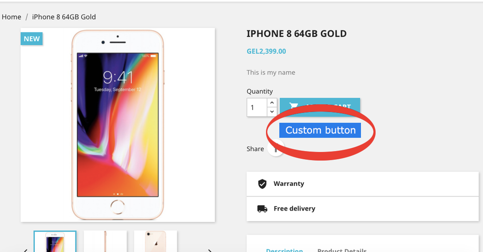The image size is (483, 252).
Task: Show next thumbnails with the right carousel arrow
Action: point(210,250)
